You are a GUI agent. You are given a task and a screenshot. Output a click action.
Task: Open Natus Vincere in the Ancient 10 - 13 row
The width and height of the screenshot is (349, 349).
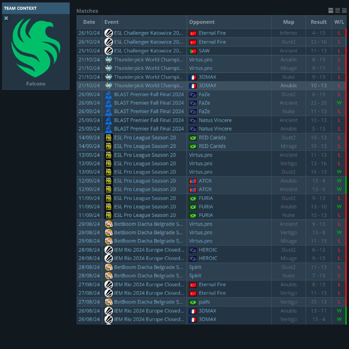tap(215, 120)
